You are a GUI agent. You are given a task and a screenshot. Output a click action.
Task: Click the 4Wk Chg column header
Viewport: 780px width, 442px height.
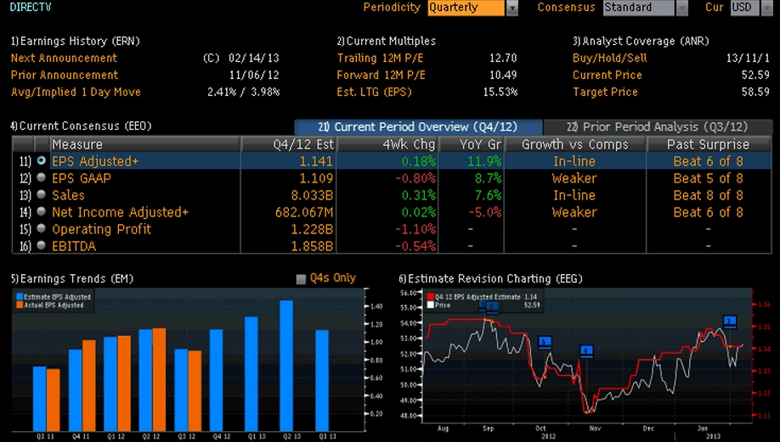pyautogui.click(x=387, y=144)
